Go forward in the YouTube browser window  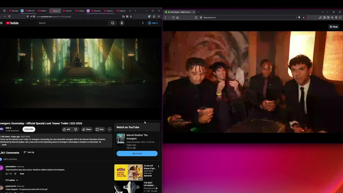4,16
